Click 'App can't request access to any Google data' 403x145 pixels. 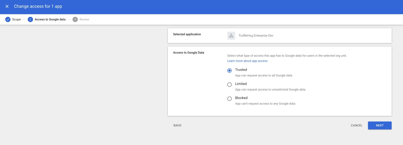[x=265, y=104]
